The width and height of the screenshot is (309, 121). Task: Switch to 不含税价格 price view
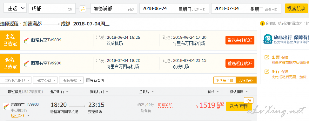(x=224, y=80)
